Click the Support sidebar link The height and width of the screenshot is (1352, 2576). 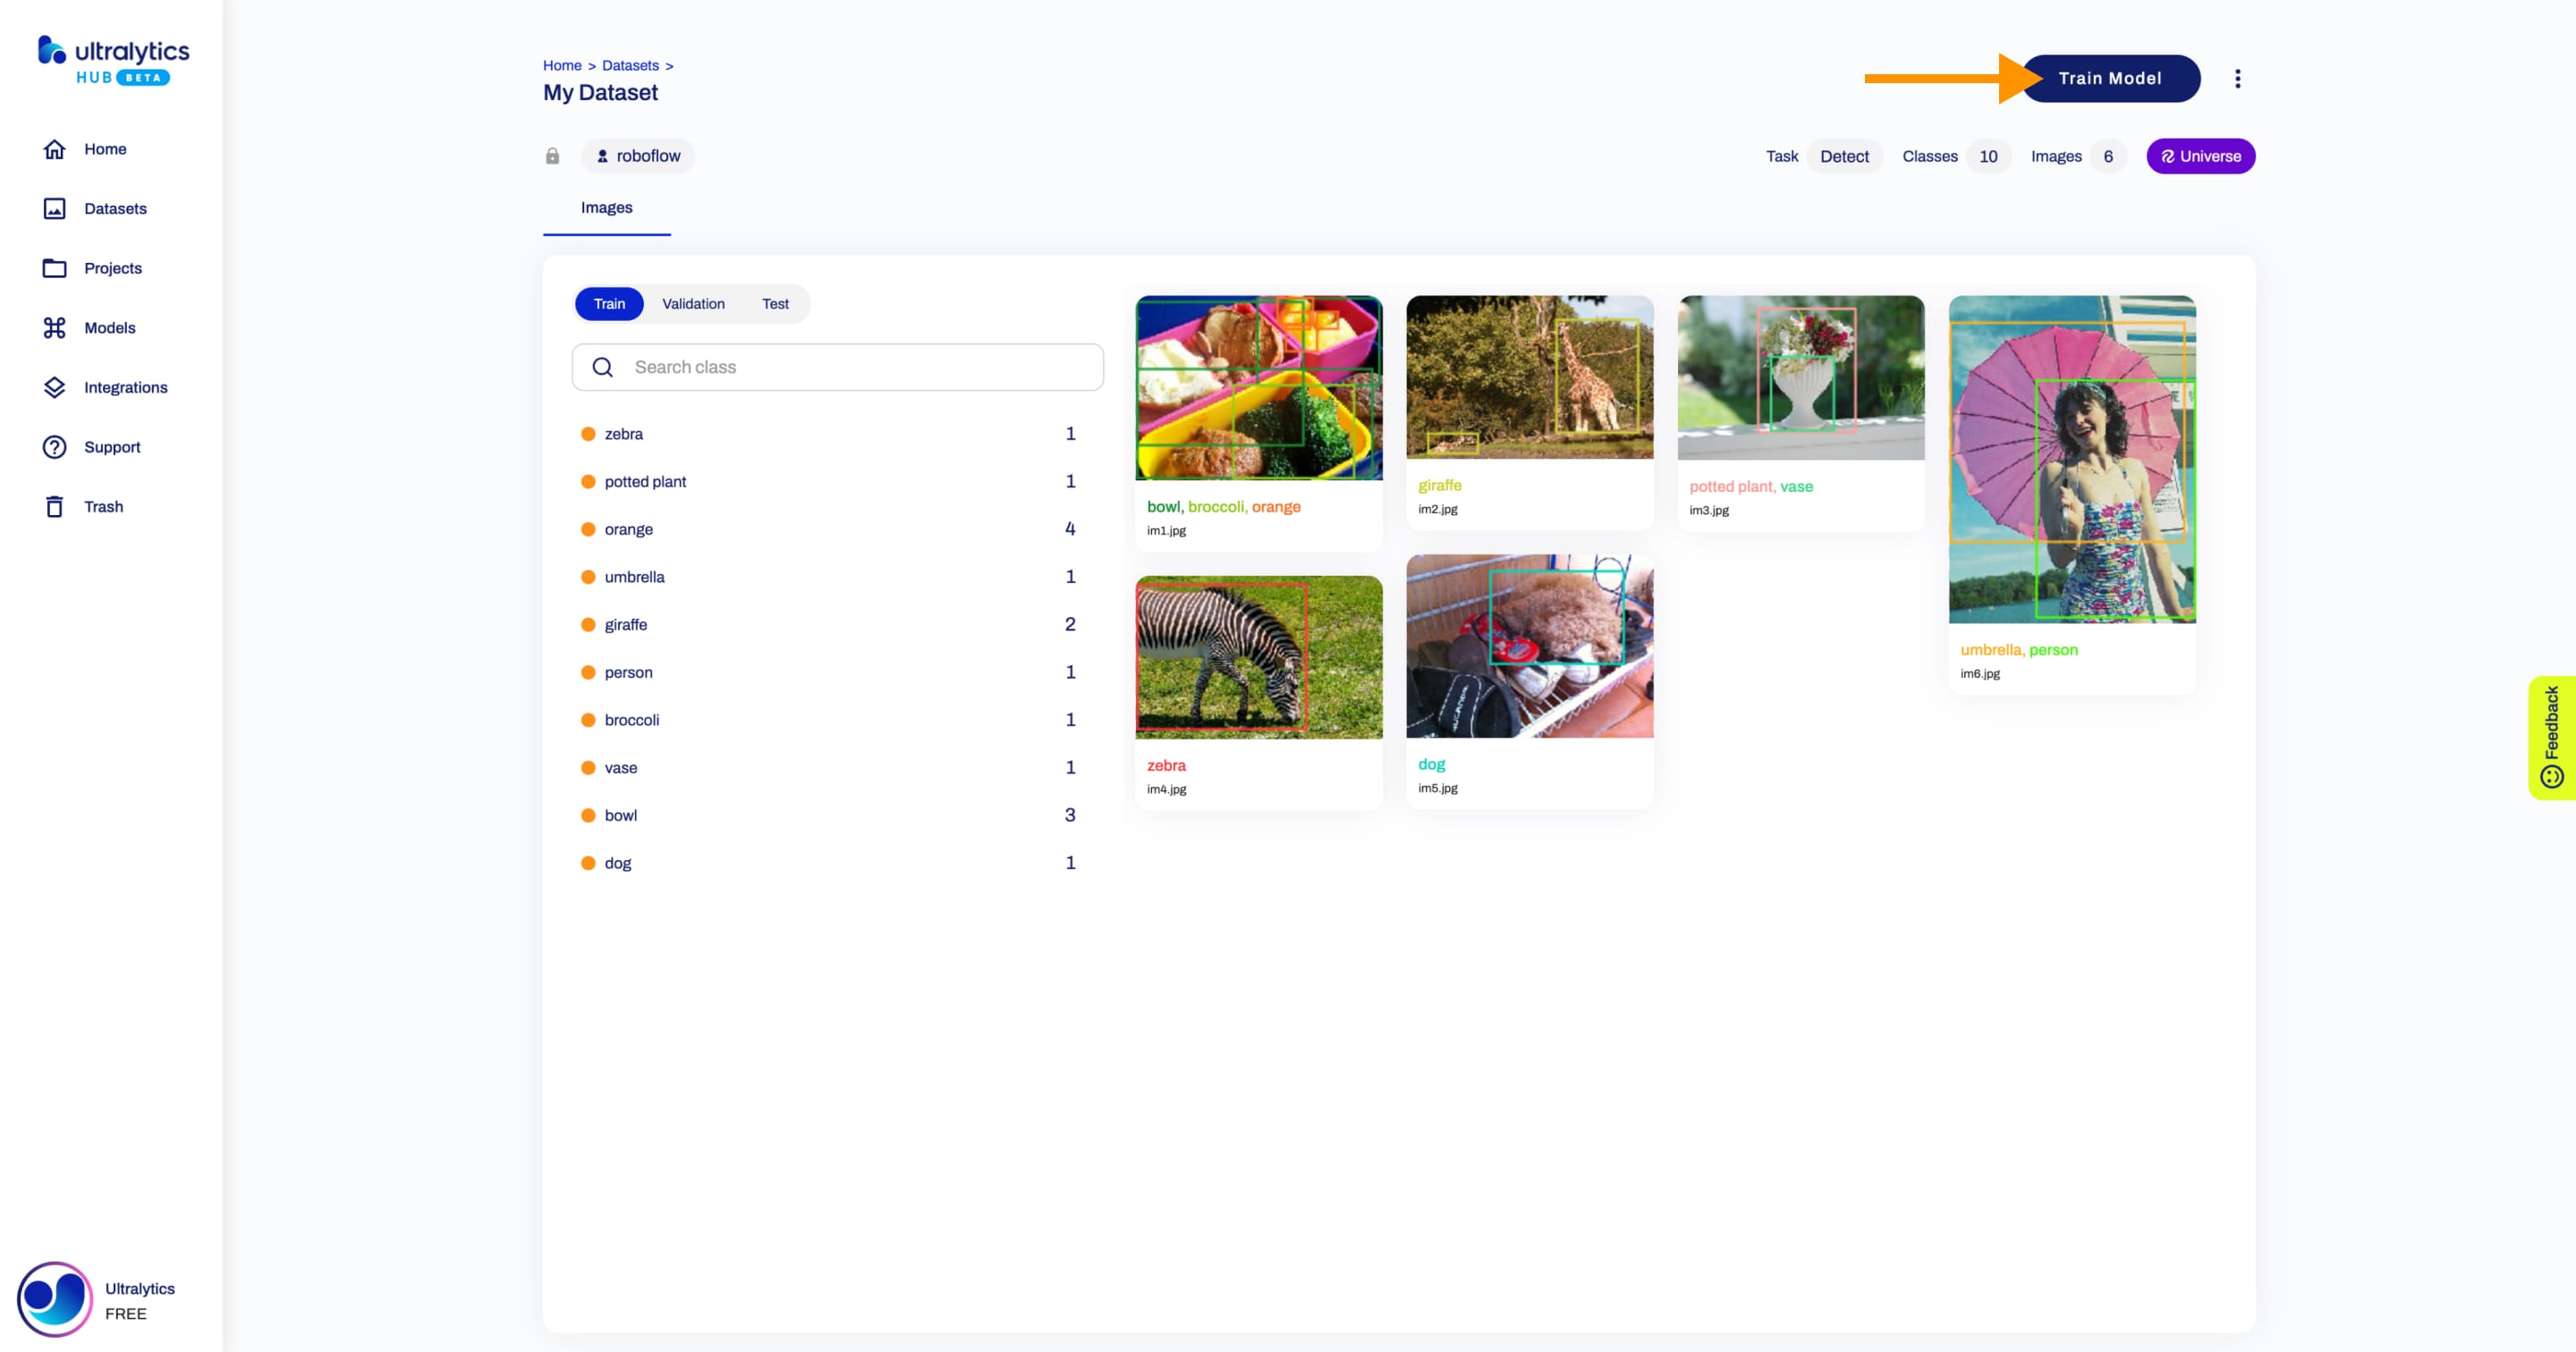[x=111, y=446]
